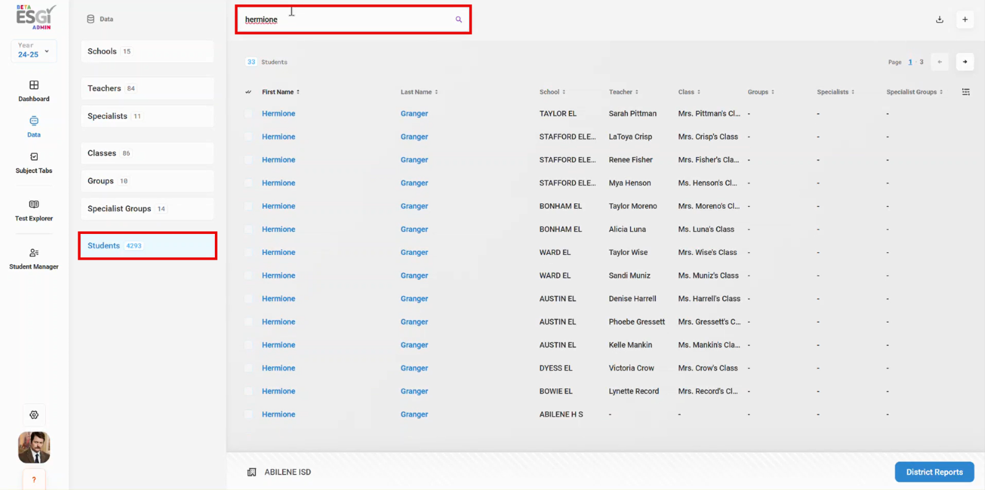Open the Groups tab
The height and width of the screenshot is (490, 985).
147,181
